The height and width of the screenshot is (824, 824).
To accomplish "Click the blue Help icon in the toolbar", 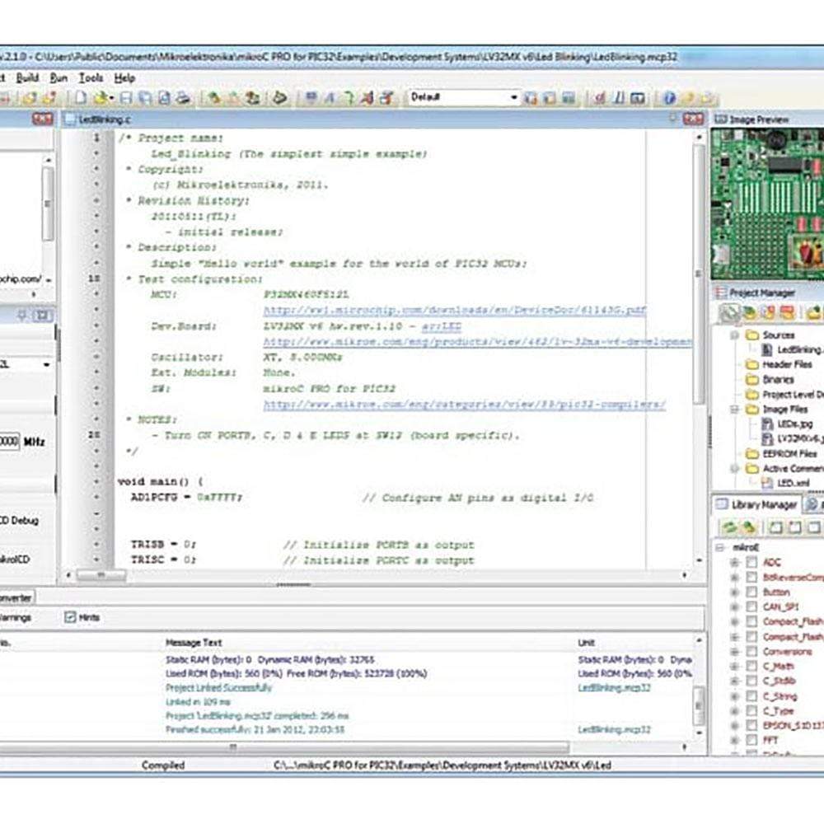I will coord(669,98).
